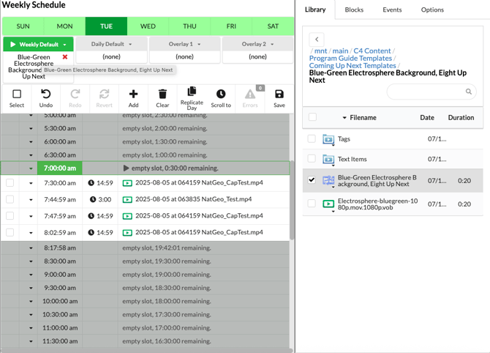
Task: Click the library search magnifier icon
Action: tap(469, 92)
